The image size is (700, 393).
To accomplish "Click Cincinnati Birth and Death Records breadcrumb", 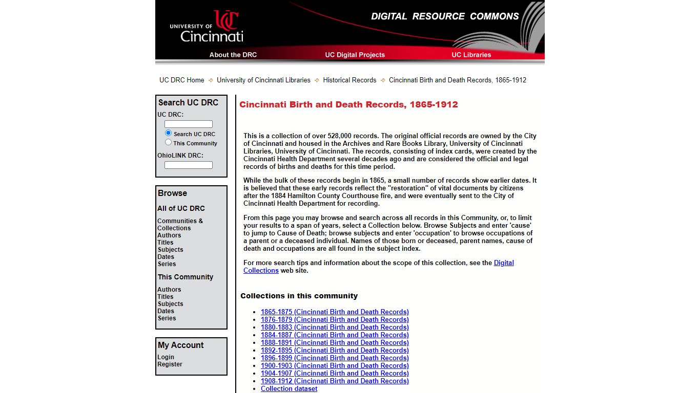I will 458,80.
